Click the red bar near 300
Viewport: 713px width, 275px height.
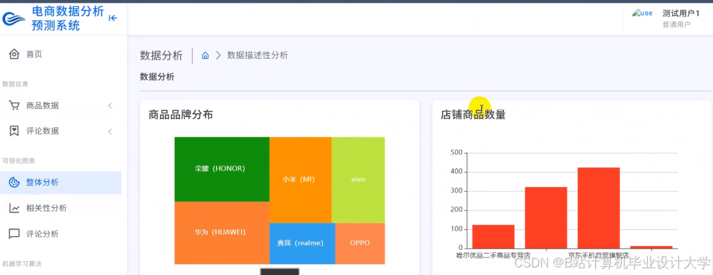[x=546, y=218]
